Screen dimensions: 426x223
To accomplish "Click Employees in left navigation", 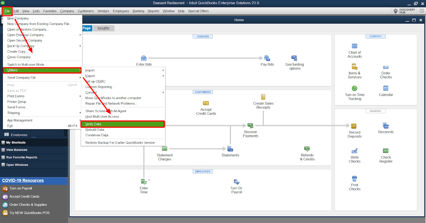I will [19, 135].
